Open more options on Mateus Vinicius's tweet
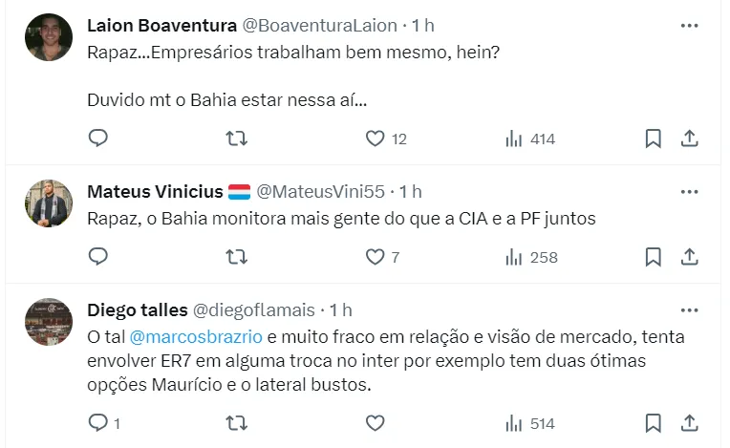Screen dimensions: 730x448 click(689, 193)
